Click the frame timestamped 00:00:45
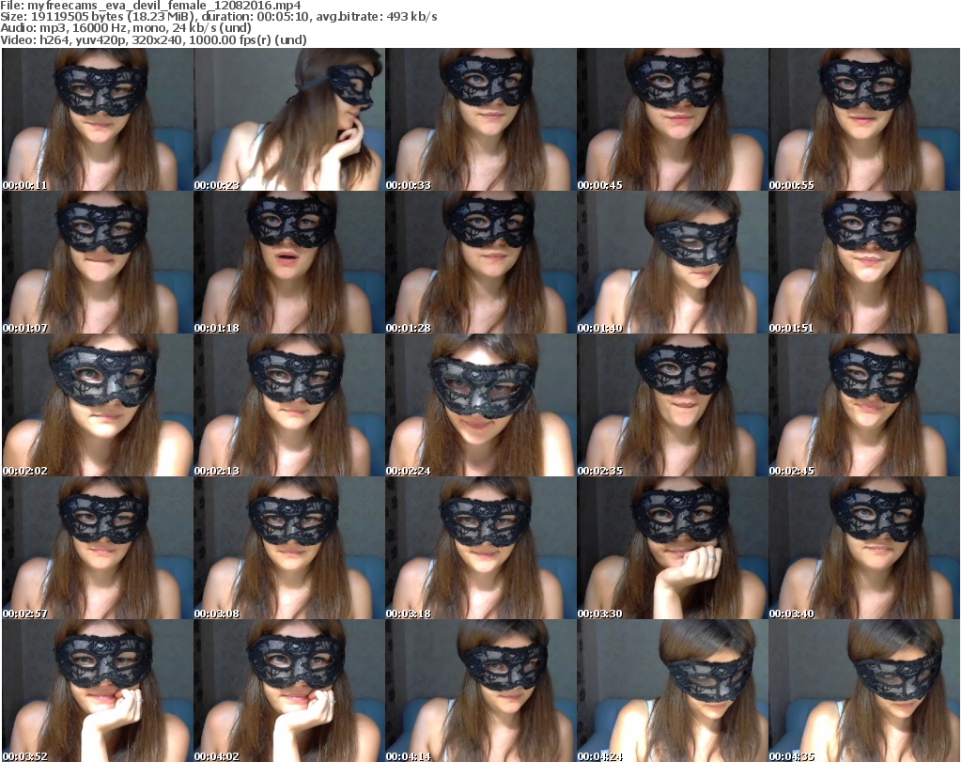 pyautogui.click(x=673, y=119)
